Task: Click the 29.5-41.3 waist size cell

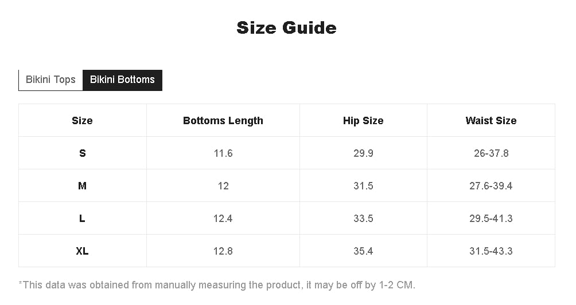Action: pos(491,219)
